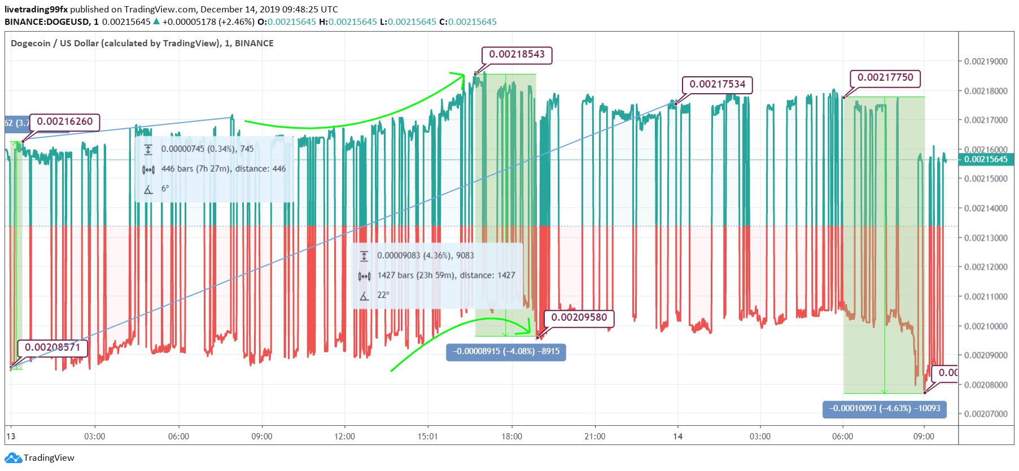Select the 0.00216260 price callout
The image size is (1019, 471).
click(x=64, y=122)
